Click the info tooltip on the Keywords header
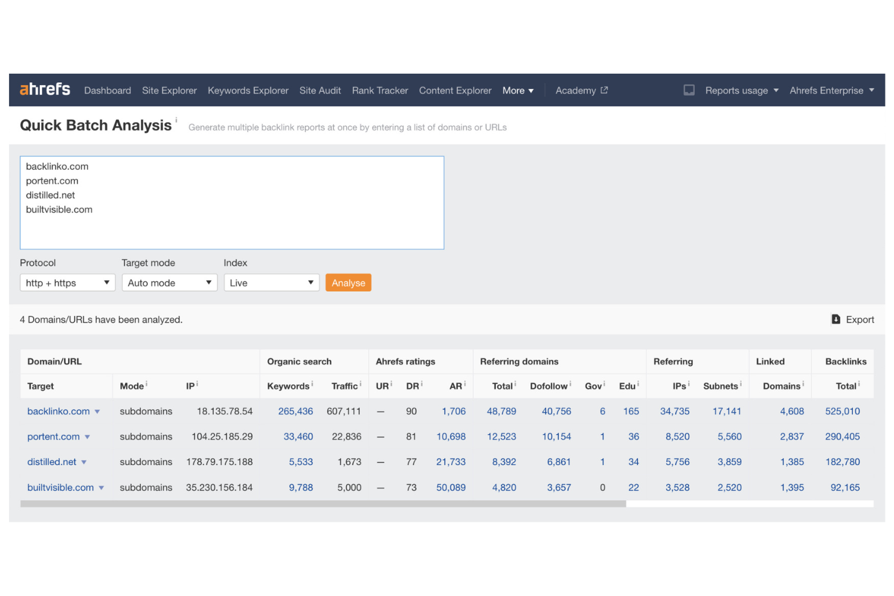Viewport: 894px width, 596px height. [x=311, y=382]
